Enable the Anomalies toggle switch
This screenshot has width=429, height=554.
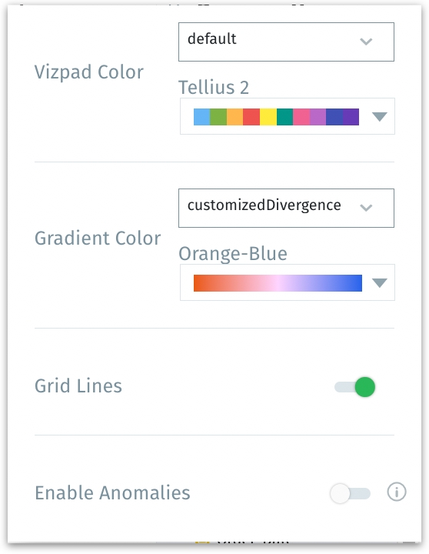click(x=351, y=493)
